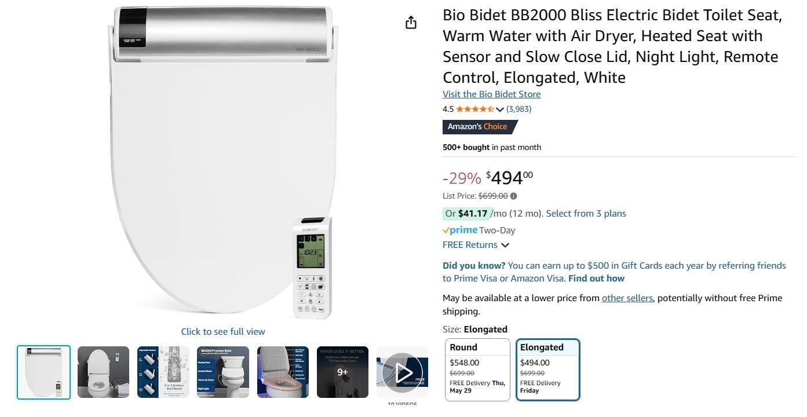This screenshot has width=807, height=417.
Task: Click the List Price info icon
Action: click(514, 196)
